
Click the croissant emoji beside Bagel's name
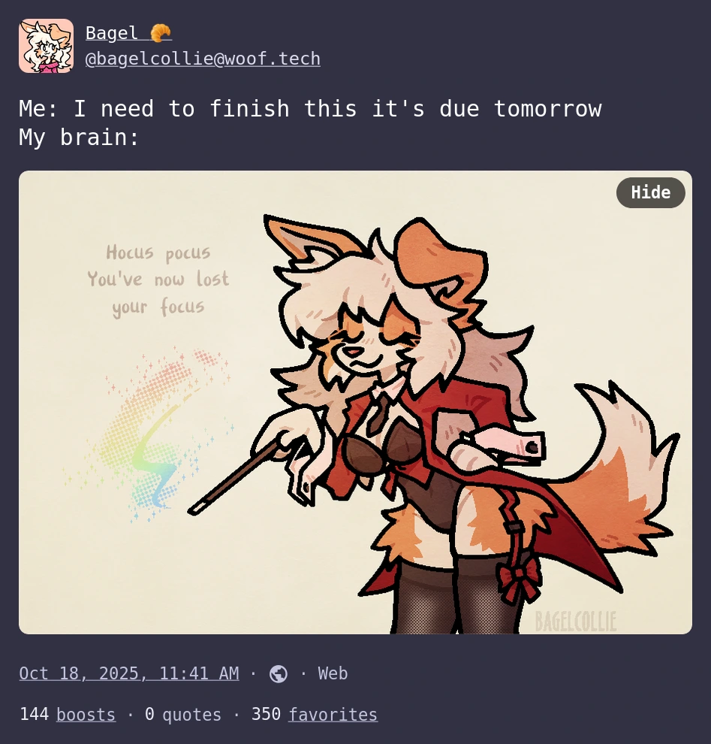click(161, 33)
